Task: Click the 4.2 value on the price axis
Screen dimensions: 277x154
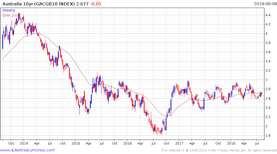Action: click(x=268, y=24)
